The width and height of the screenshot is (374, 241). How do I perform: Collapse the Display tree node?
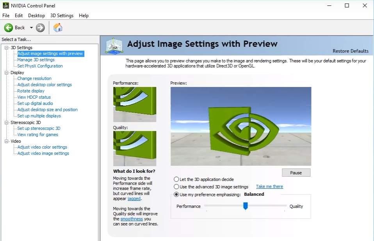coord(6,73)
